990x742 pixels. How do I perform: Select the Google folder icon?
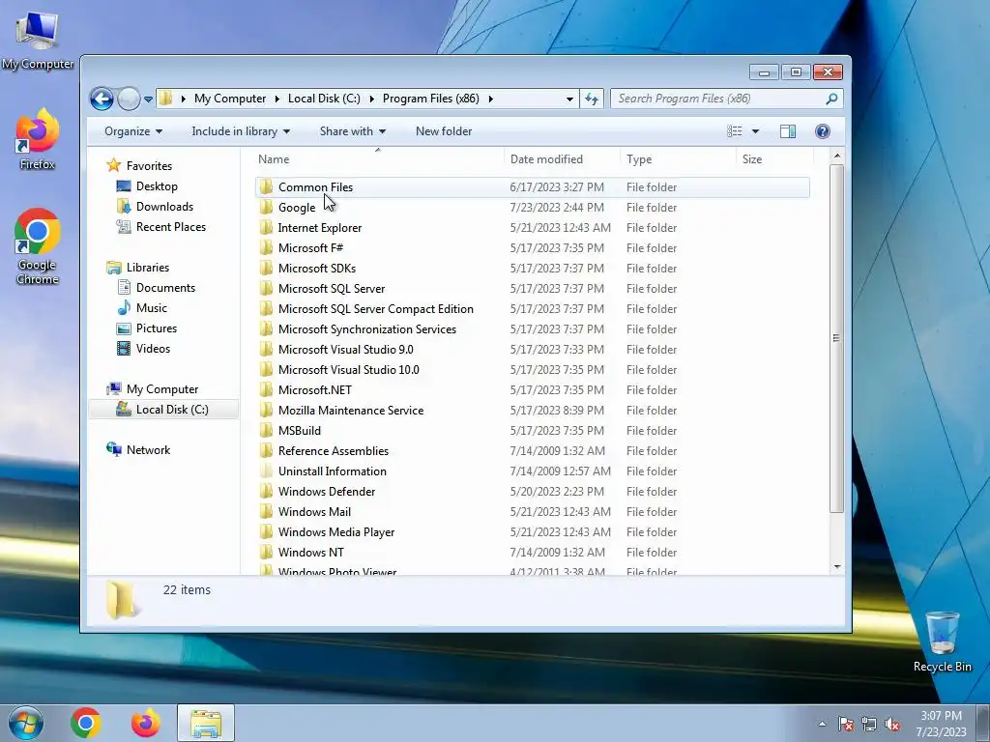267,207
